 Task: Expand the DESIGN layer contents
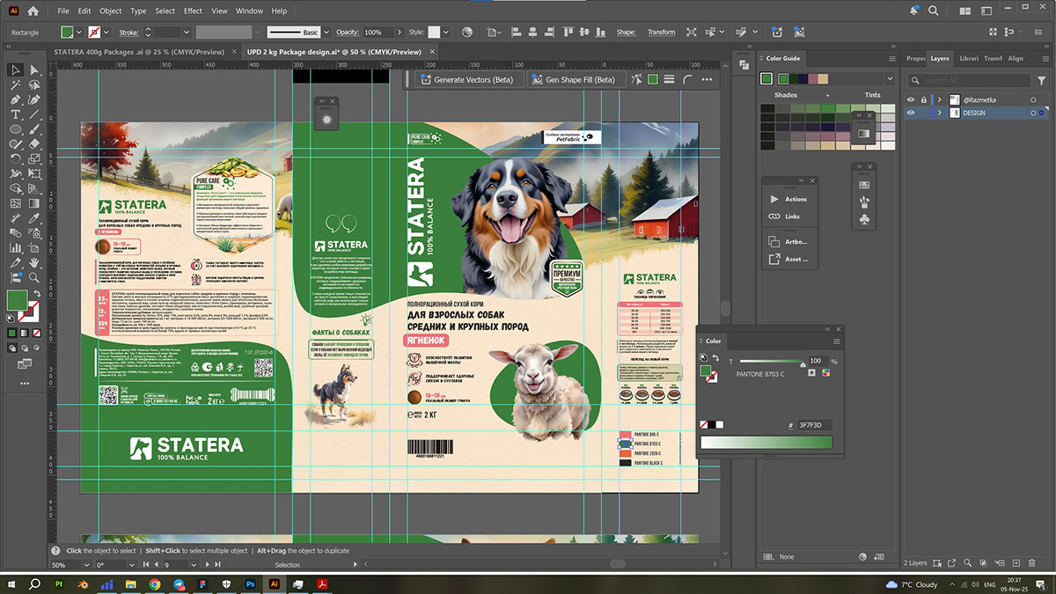[x=939, y=114]
